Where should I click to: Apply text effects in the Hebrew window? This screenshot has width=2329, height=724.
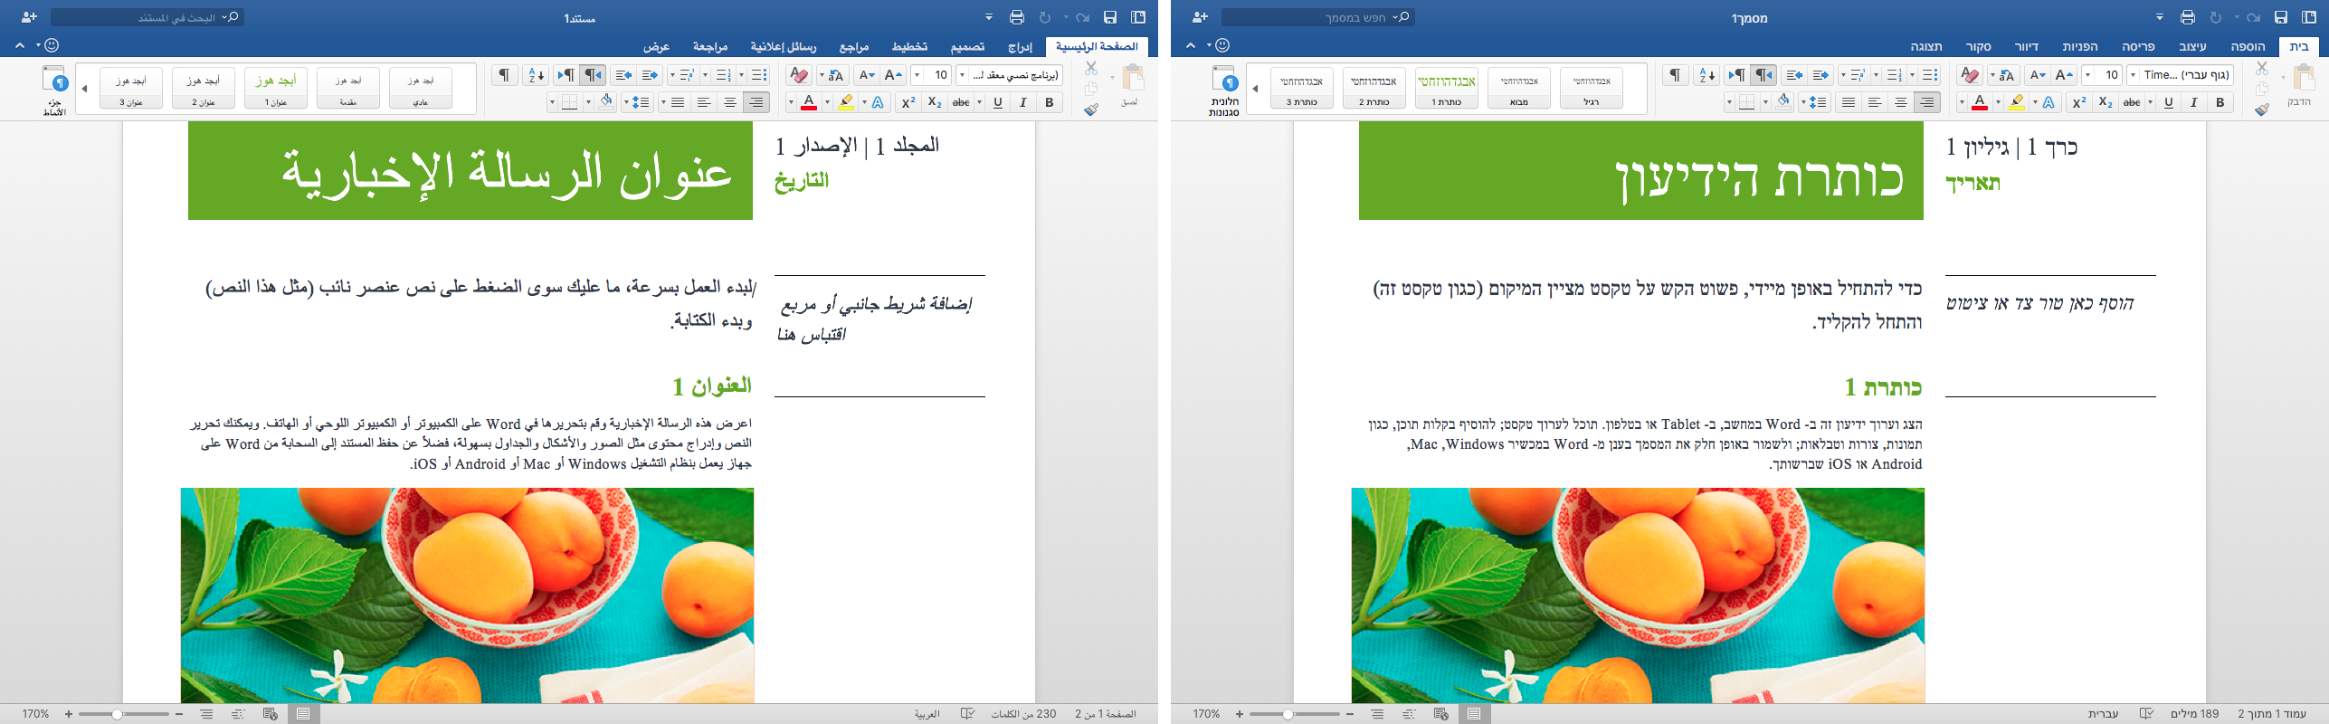point(2049,102)
